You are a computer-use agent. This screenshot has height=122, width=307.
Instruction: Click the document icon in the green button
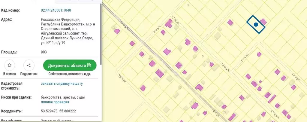pos(89,65)
